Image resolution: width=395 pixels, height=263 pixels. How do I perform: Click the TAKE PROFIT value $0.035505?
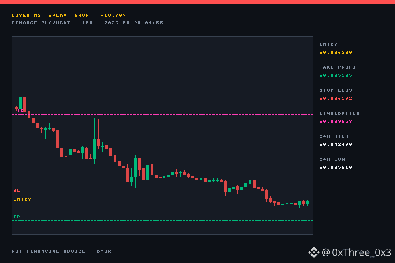[x=336, y=76]
